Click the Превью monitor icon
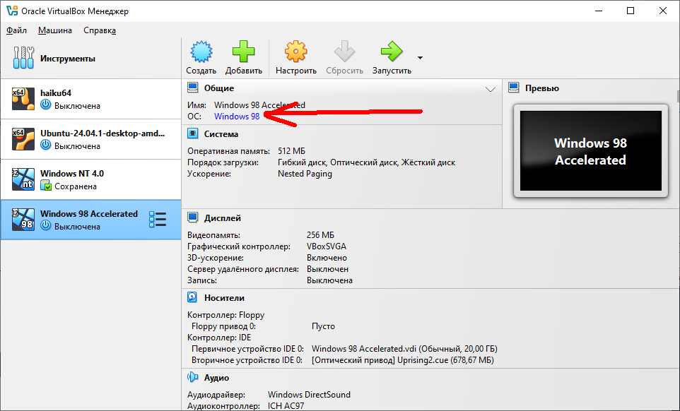The width and height of the screenshot is (680, 411). point(514,88)
